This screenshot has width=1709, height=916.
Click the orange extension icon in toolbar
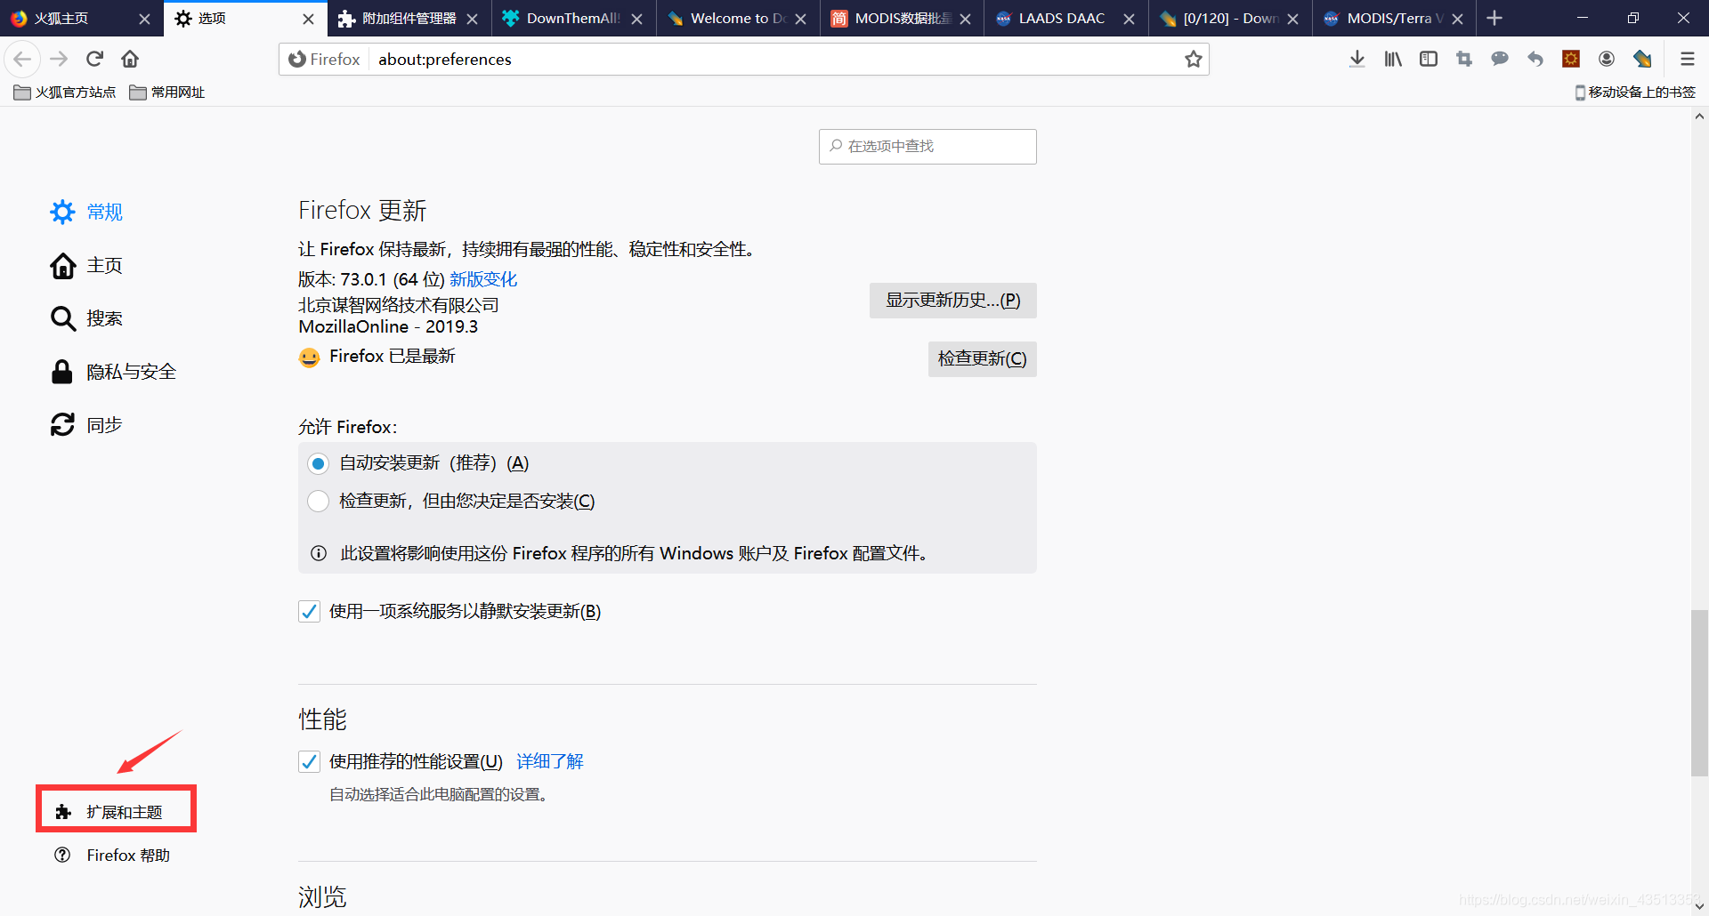coord(1571,59)
